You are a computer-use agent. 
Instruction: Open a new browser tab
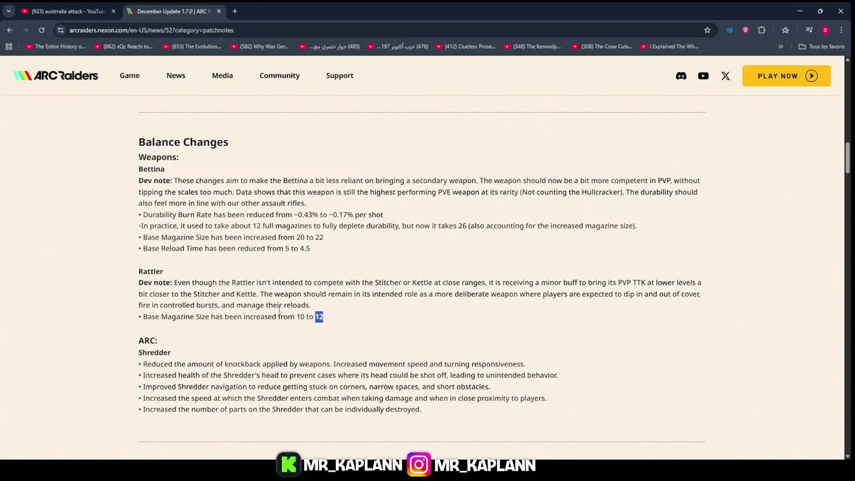point(234,11)
